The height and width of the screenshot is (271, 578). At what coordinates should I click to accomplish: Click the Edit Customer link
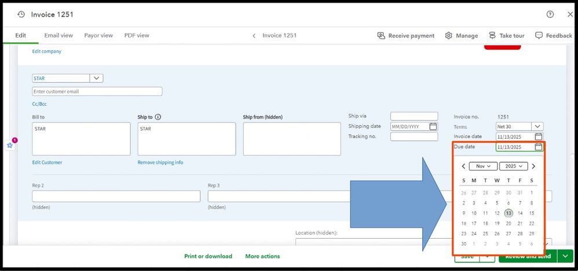click(47, 162)
